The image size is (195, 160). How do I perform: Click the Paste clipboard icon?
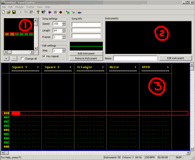tap(32, 12)
